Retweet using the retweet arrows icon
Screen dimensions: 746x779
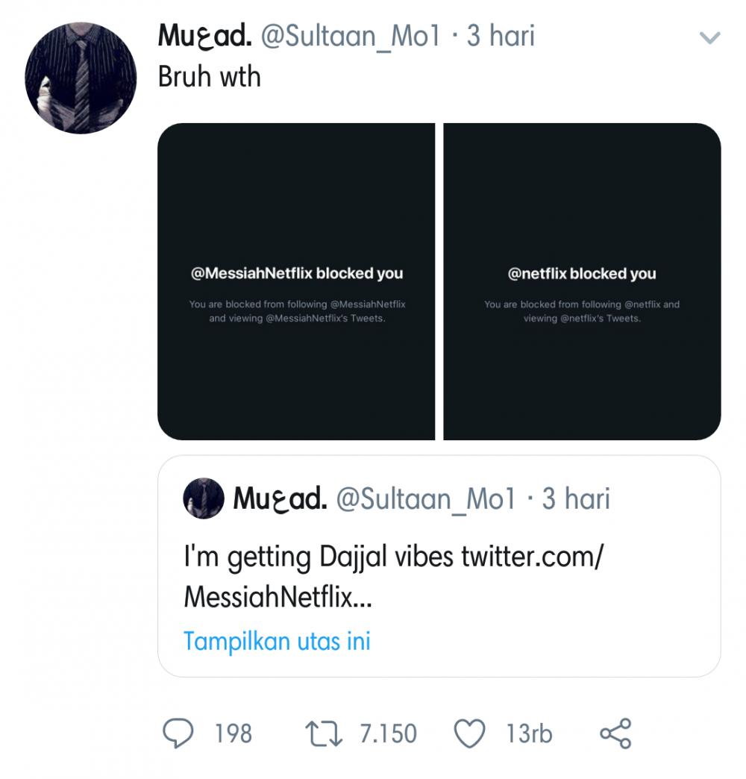323,733
